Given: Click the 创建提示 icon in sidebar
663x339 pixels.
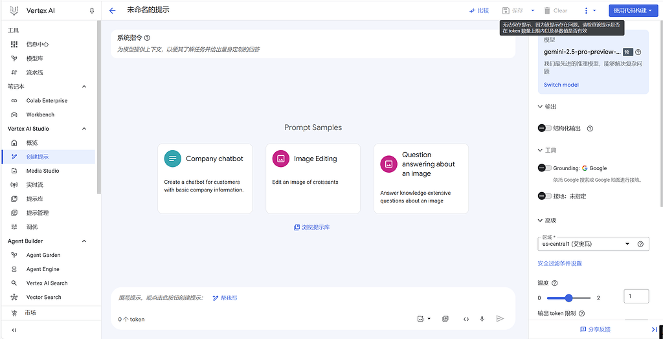Looking at the screenshot, I should pos(14,157).
